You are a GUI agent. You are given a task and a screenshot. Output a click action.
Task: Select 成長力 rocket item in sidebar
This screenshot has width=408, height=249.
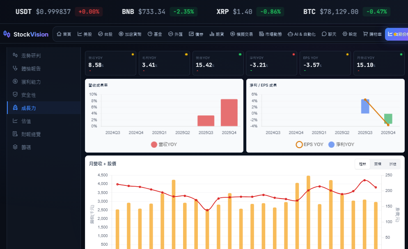pos(44,108)
